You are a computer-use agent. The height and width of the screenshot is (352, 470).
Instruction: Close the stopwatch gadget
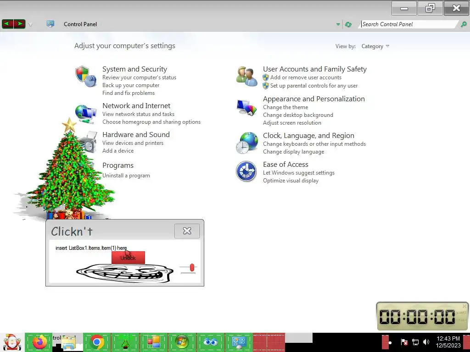pos(464,306)
